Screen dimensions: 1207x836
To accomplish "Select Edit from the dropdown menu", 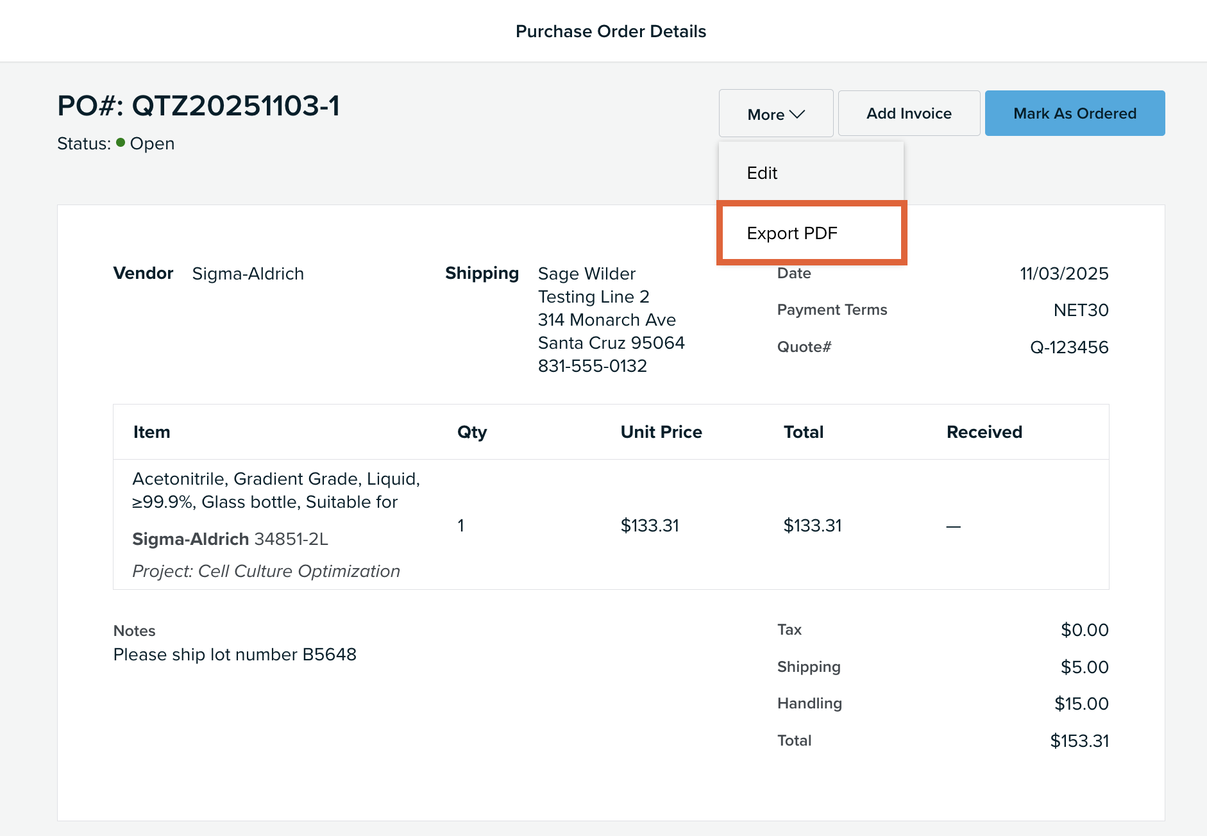I will [762, 173].
